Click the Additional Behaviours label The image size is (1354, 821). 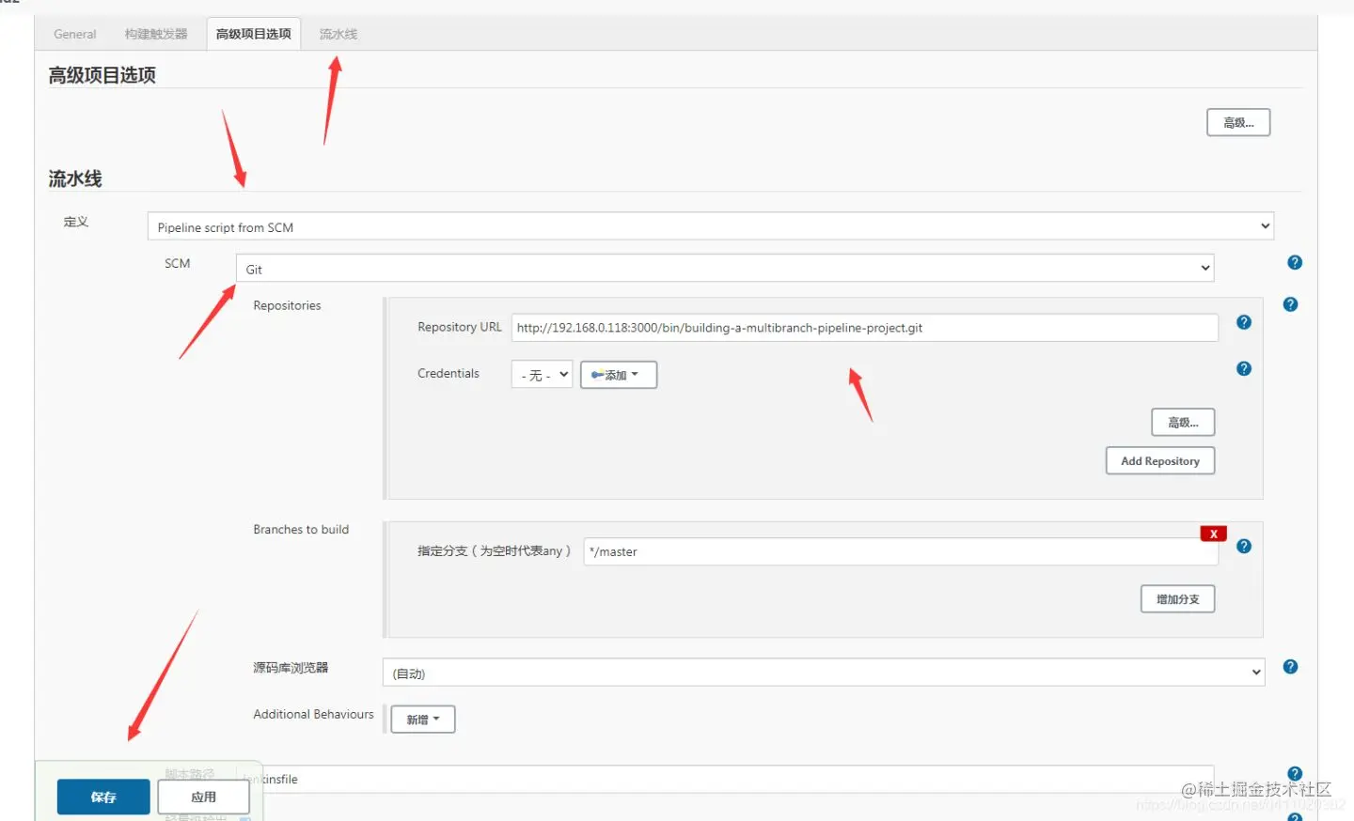click(x=313, y=714)
